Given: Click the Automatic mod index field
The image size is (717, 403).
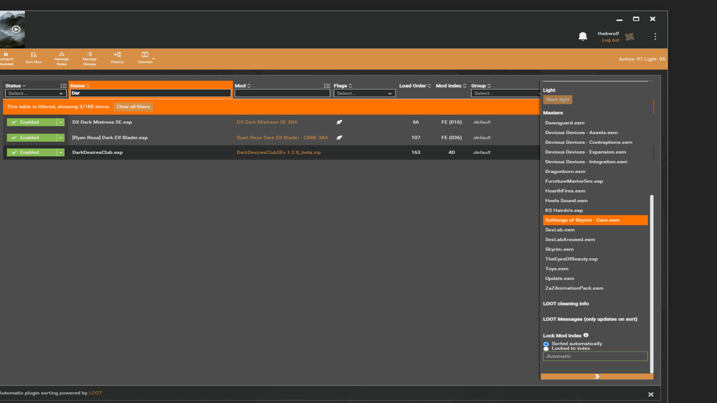Looking at the screenshot, I should point(595,356).
